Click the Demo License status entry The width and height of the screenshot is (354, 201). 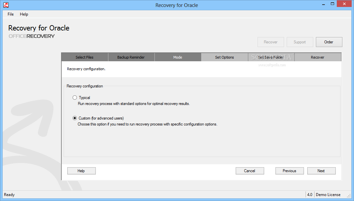click(x=328, y=195)
